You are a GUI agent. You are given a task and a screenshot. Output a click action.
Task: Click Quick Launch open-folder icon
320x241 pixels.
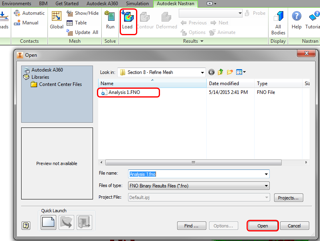(x=66, y=222)
